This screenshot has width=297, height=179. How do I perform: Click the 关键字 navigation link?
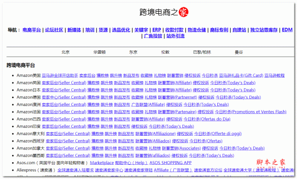141,30
